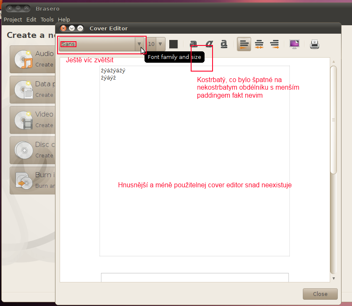Click the Video project film icon
Viewport: 352px width, 306px height.
coord(23,120)
